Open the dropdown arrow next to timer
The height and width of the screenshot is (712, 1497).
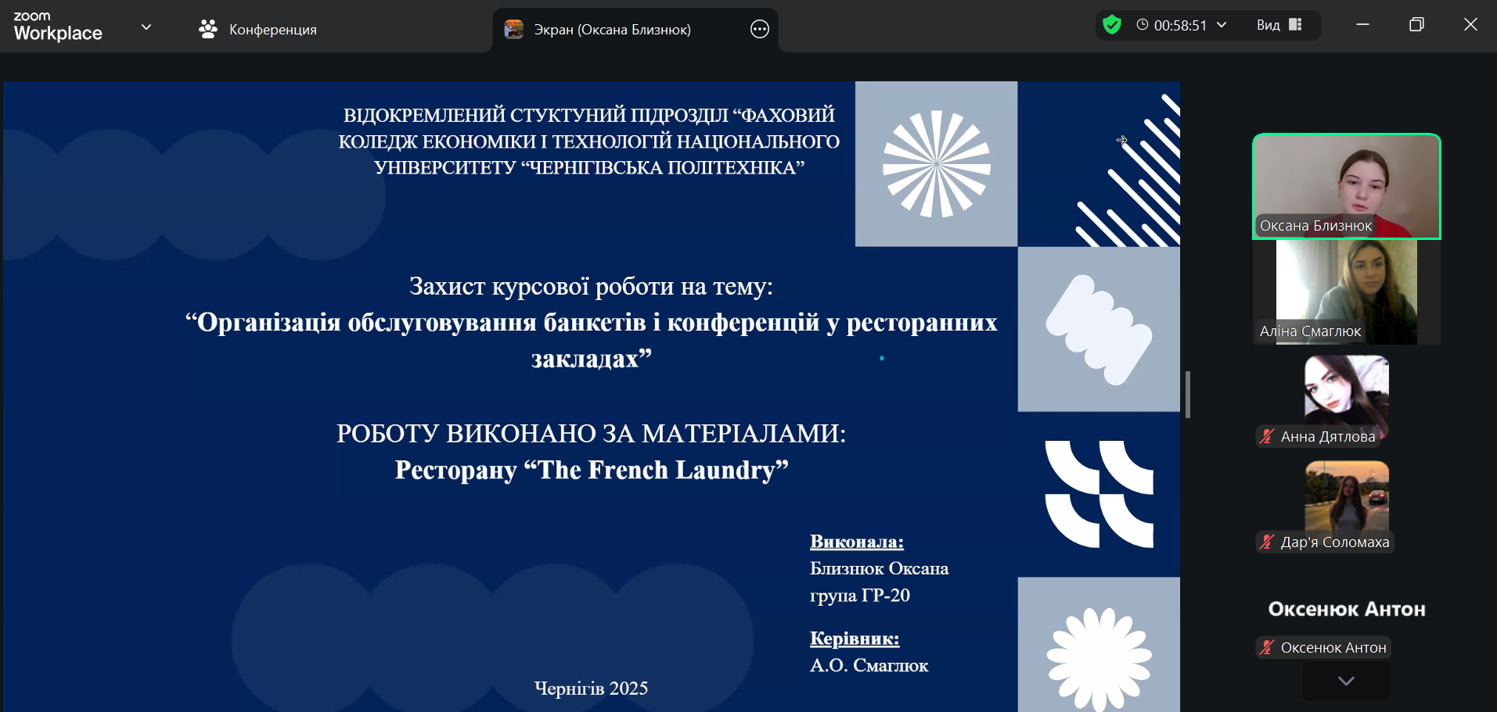[x=1222, y=25]
